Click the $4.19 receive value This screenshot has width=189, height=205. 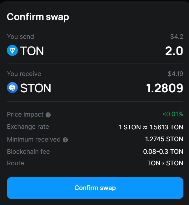pyautogui.click(x=175, y=74)
